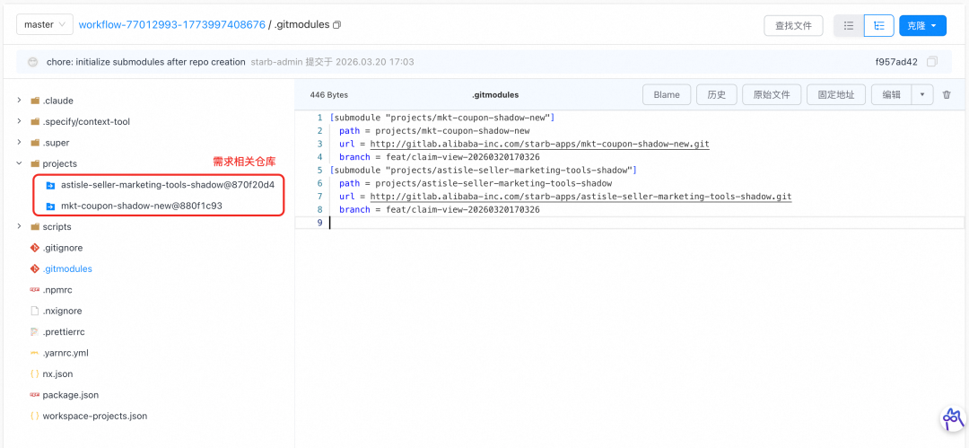Open the master branch dropdown

44,25
